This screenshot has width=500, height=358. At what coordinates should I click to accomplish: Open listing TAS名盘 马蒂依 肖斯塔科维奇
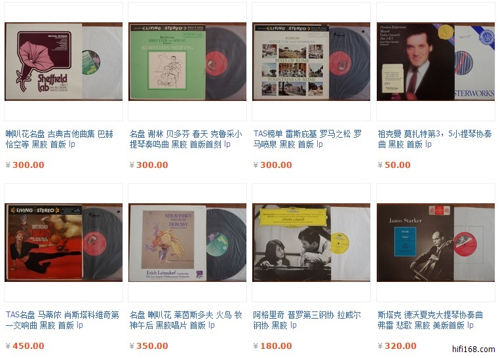click(x=62, y=320)
